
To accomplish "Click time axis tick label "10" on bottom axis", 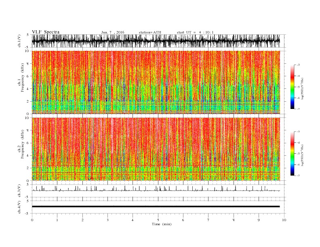I will [x=284, y=220].
